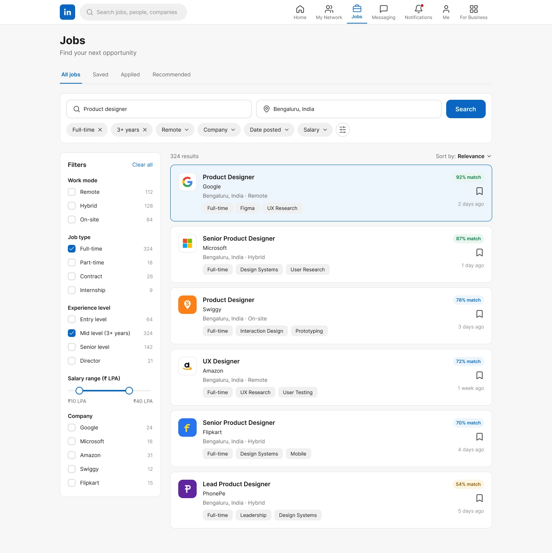
Task: Remove the 3+ years filter chip
Action: 145,130
